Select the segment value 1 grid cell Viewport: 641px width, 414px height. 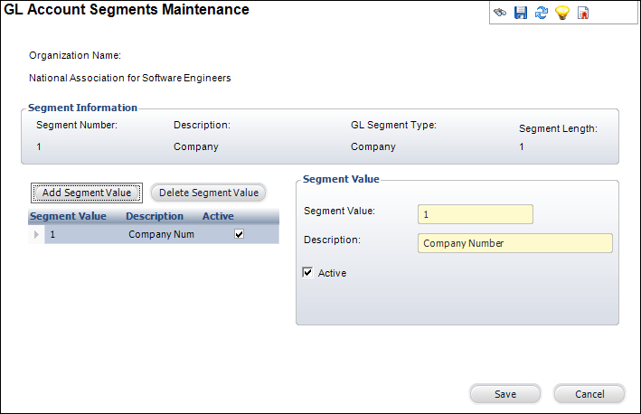point(81,235)
